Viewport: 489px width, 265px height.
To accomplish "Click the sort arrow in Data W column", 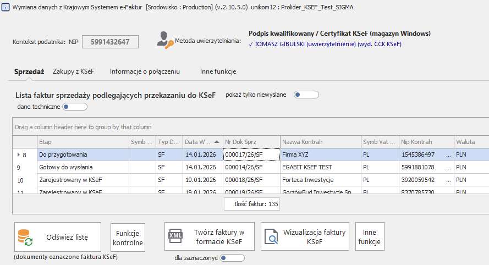I will [x=218, y=141].
